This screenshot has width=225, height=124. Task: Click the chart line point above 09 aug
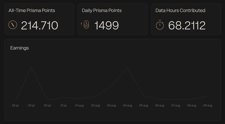(x=207, y=96)
